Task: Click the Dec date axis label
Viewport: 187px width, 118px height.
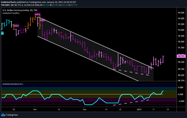Action: click(85, 109)
